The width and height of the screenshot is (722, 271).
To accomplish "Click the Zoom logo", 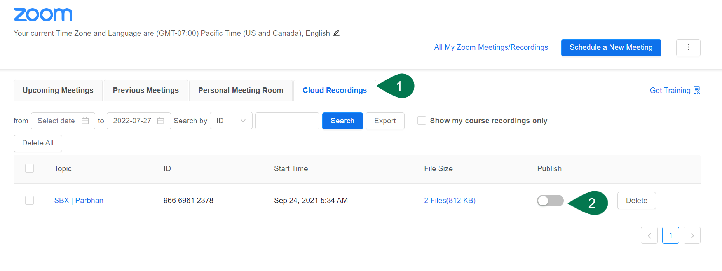I will pos(43,15).
